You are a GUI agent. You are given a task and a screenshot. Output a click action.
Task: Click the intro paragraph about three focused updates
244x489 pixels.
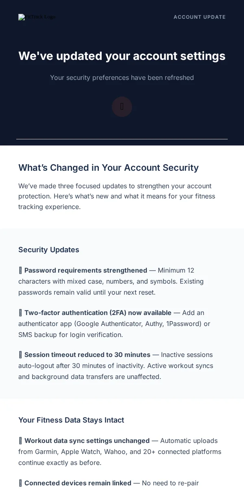117,196
